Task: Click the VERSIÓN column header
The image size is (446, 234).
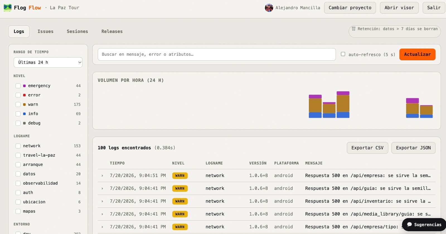Action: (x=258, y=163)
